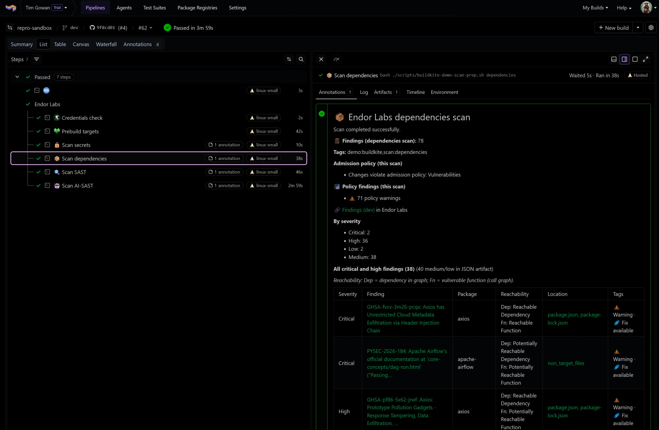Open the Pipelines navigation item

pyautogui.click(x=95, y=8)
